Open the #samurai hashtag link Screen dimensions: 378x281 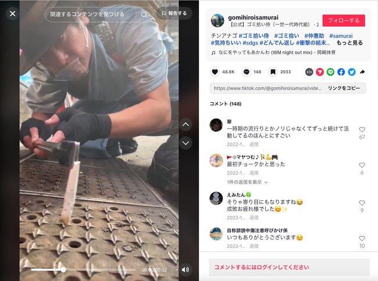tap(341, 36)
